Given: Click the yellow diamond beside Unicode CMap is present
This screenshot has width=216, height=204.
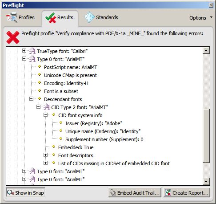Looking at the screenshot, I should pyautogui.click(x=40, y=74).
